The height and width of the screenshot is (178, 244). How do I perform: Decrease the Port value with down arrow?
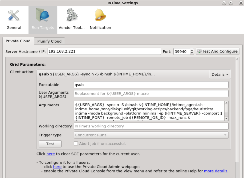point(192,53)
